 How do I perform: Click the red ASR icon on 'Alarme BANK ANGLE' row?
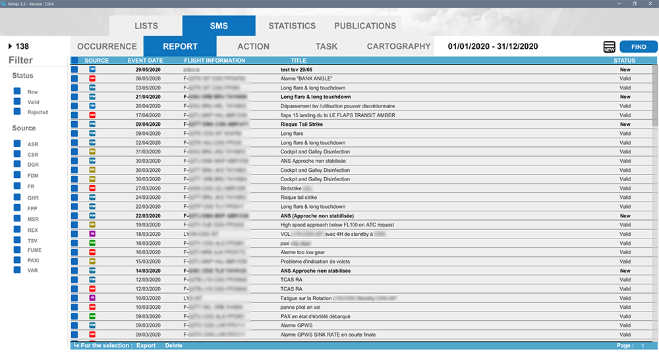(x=92, y=78)
